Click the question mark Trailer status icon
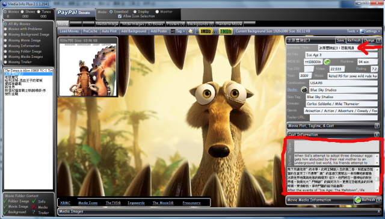 [x=34, y=212]
